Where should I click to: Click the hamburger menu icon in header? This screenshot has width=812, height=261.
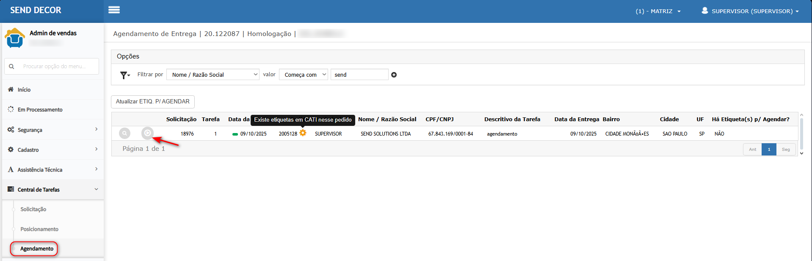tap(114, 10)
